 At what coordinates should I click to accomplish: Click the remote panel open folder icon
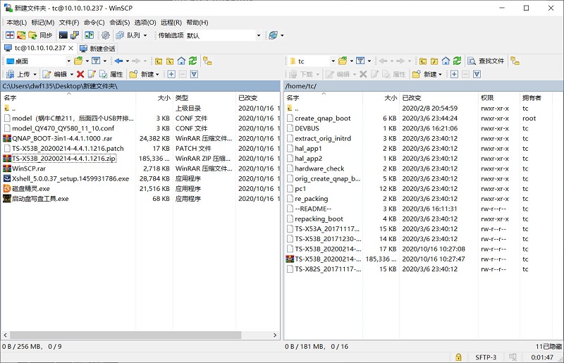pos(343,61)
